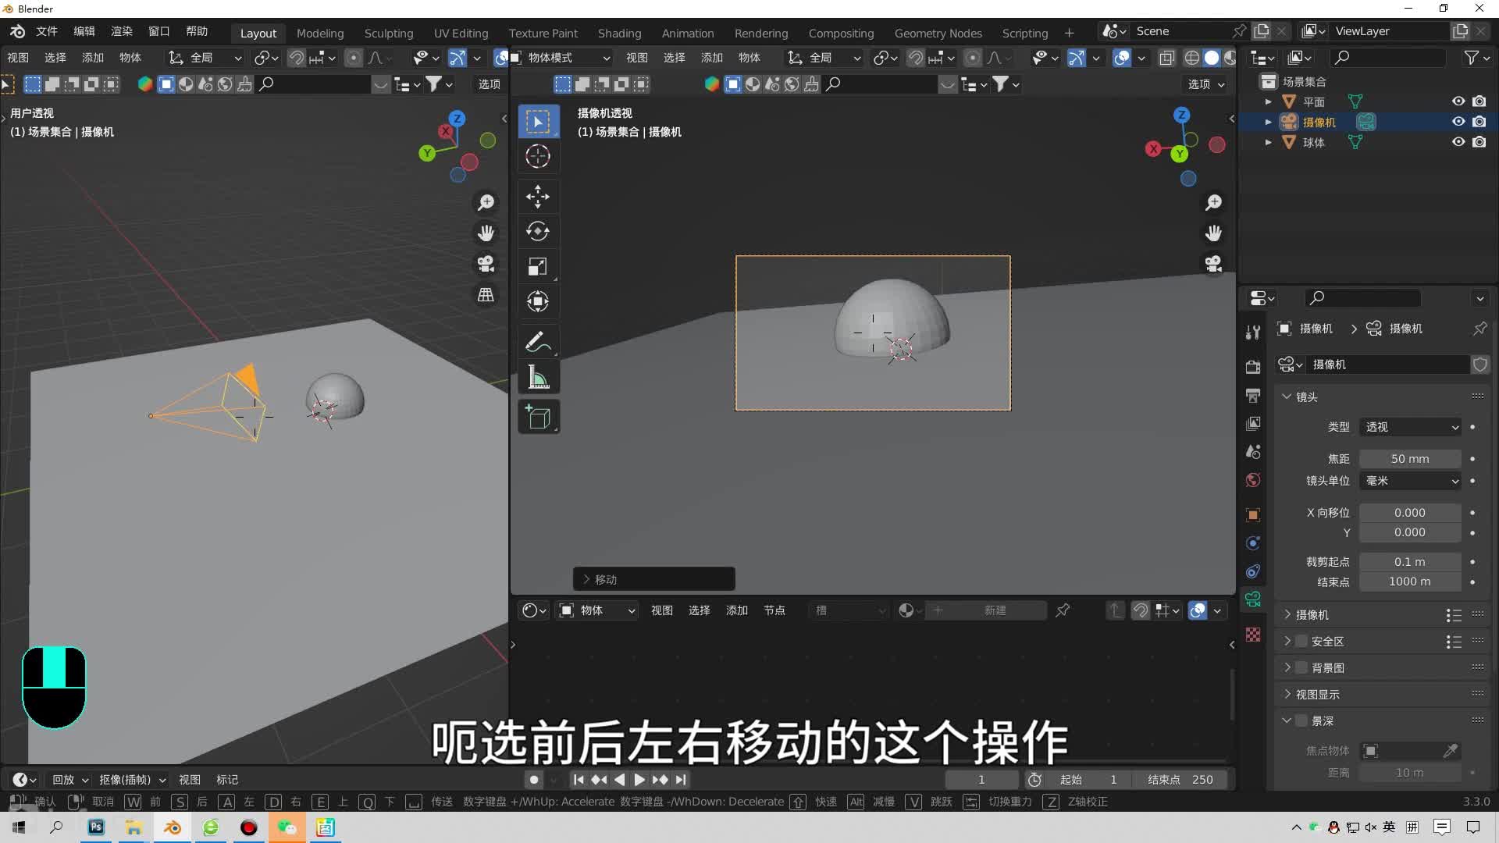The width and height of the screenshot is (1499, 843).
Task: Click pan hand icon in camera viewport
Action: click(1213, 233)
